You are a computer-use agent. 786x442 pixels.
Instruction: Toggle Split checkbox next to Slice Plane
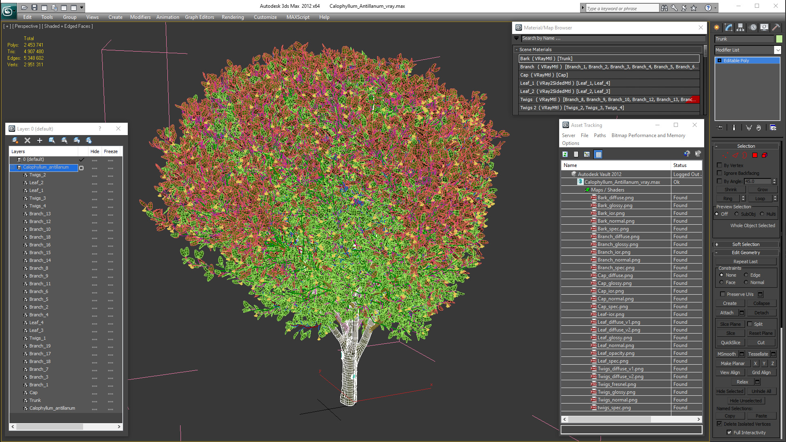tap(750, 324)
